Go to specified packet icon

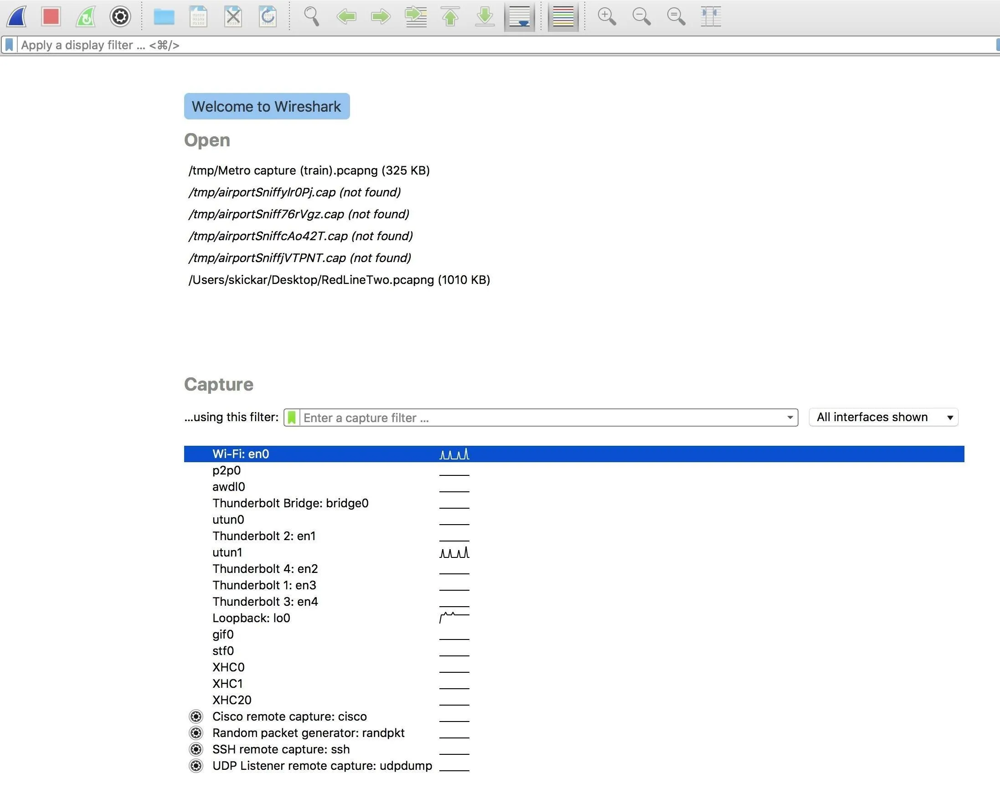tap(416, 17)
